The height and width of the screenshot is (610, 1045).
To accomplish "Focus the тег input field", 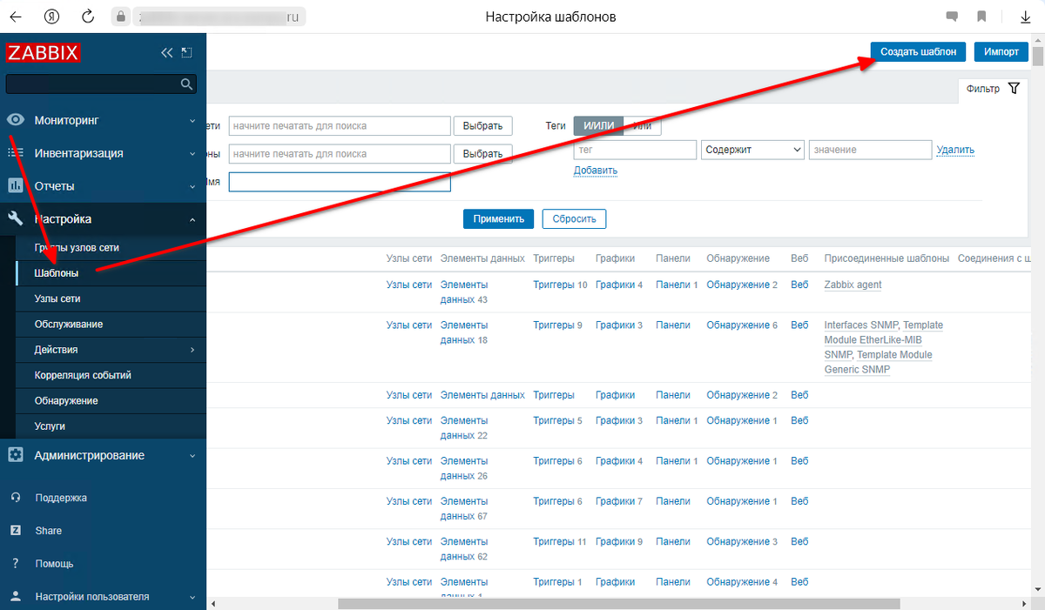I will click(635, 150).
